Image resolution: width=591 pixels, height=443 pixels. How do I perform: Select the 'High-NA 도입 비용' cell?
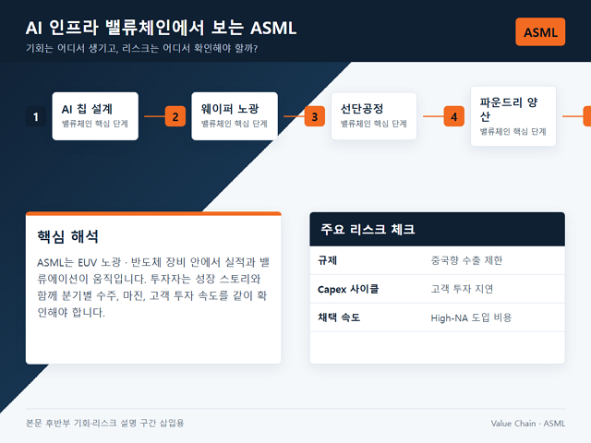click(471, 317)
